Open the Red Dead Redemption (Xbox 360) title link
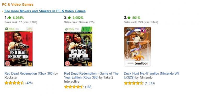The height and width of the screenshot is (96, 201). (x=29, y=74)
